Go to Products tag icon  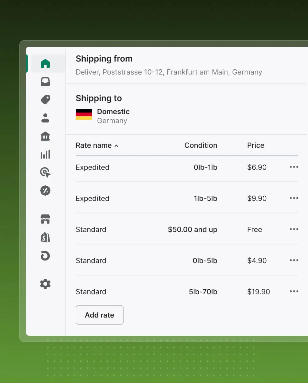pyautogui.click(x=45, y=100)
